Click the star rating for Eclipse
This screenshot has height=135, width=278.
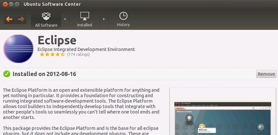52,55
